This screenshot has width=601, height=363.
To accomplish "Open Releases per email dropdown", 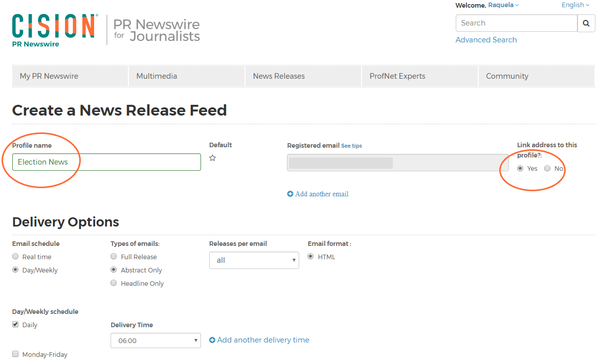I will [254, 260].
